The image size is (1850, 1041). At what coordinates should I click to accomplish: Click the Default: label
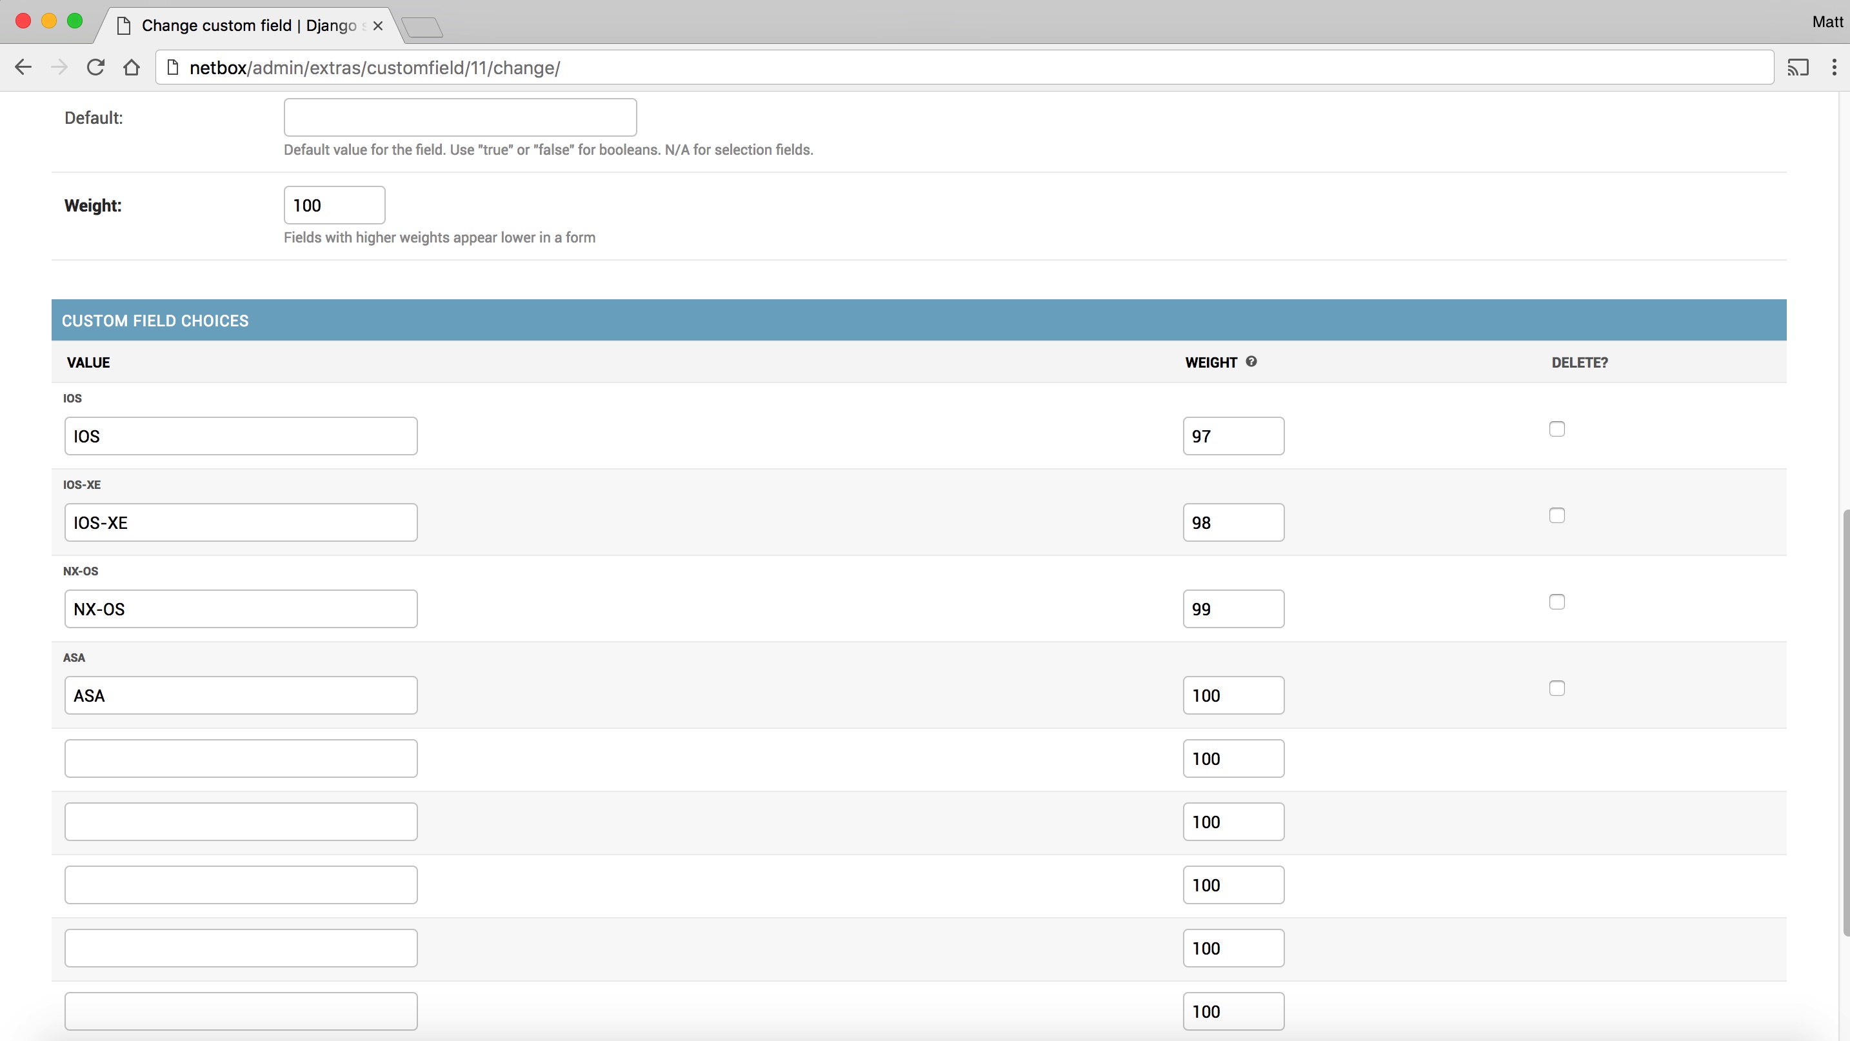point(94,118)
